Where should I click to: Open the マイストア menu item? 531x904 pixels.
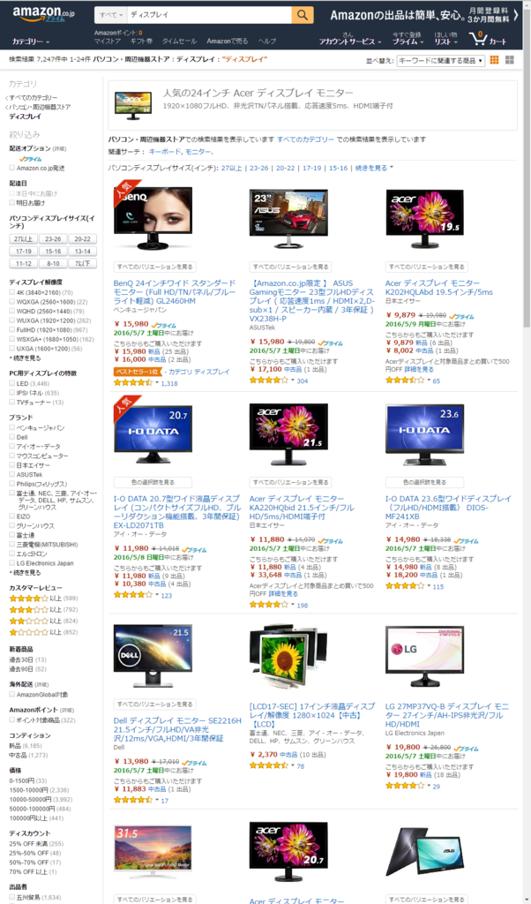108,41
